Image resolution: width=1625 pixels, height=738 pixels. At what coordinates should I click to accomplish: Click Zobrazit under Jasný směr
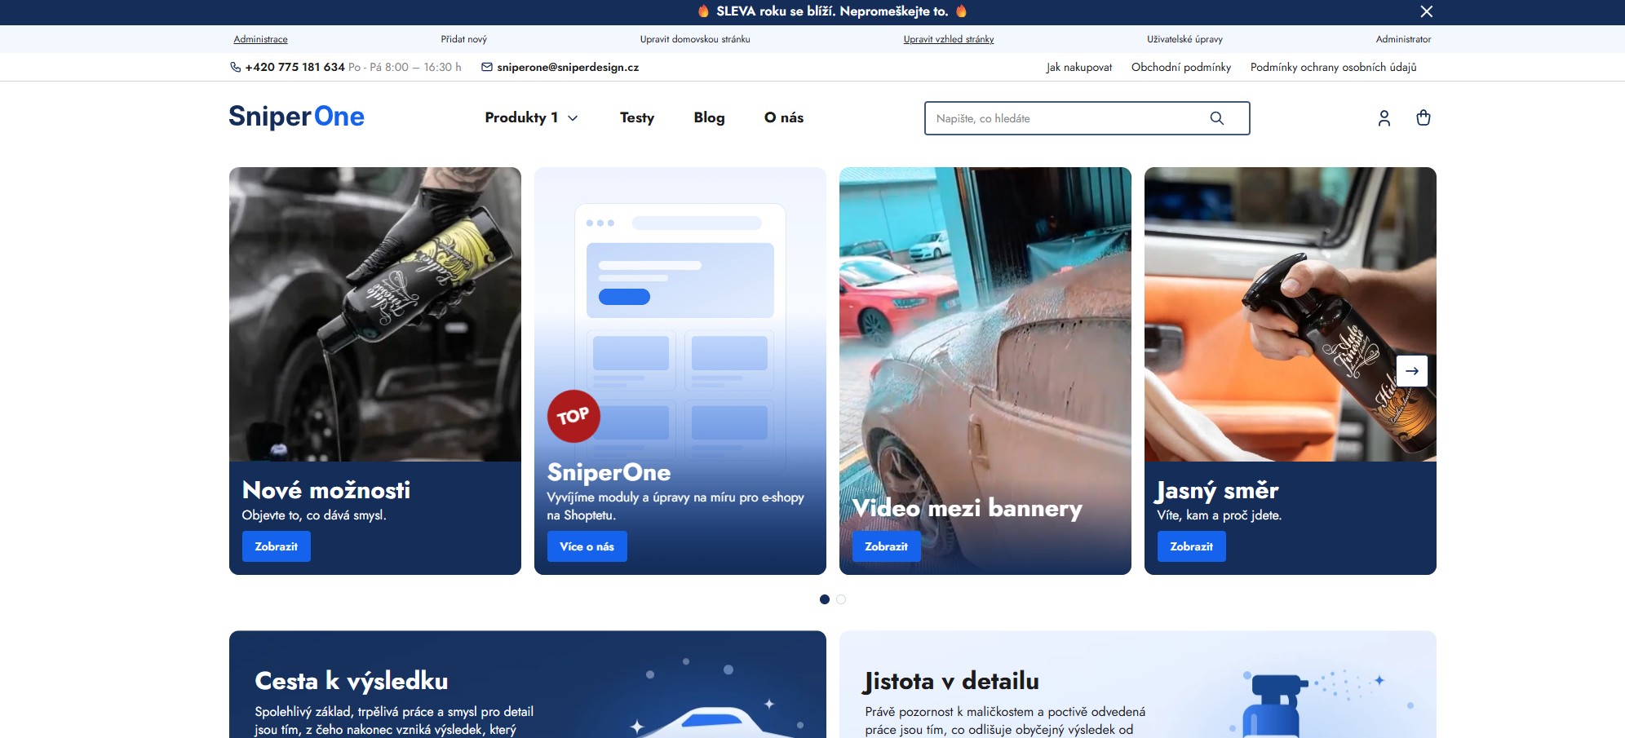1192,546
